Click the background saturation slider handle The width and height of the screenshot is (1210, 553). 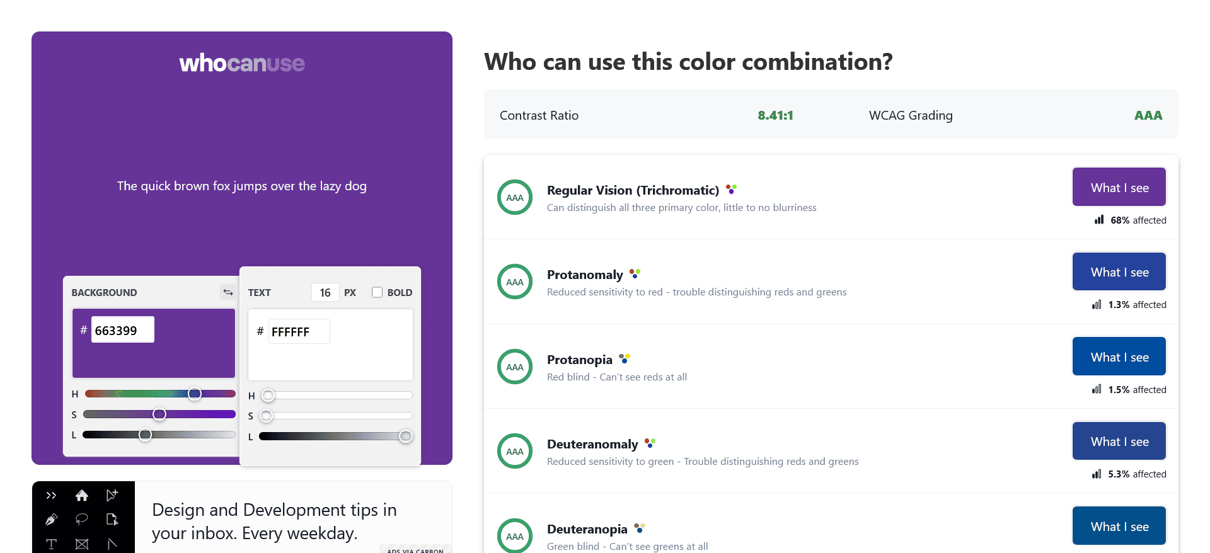coord(159,414)
